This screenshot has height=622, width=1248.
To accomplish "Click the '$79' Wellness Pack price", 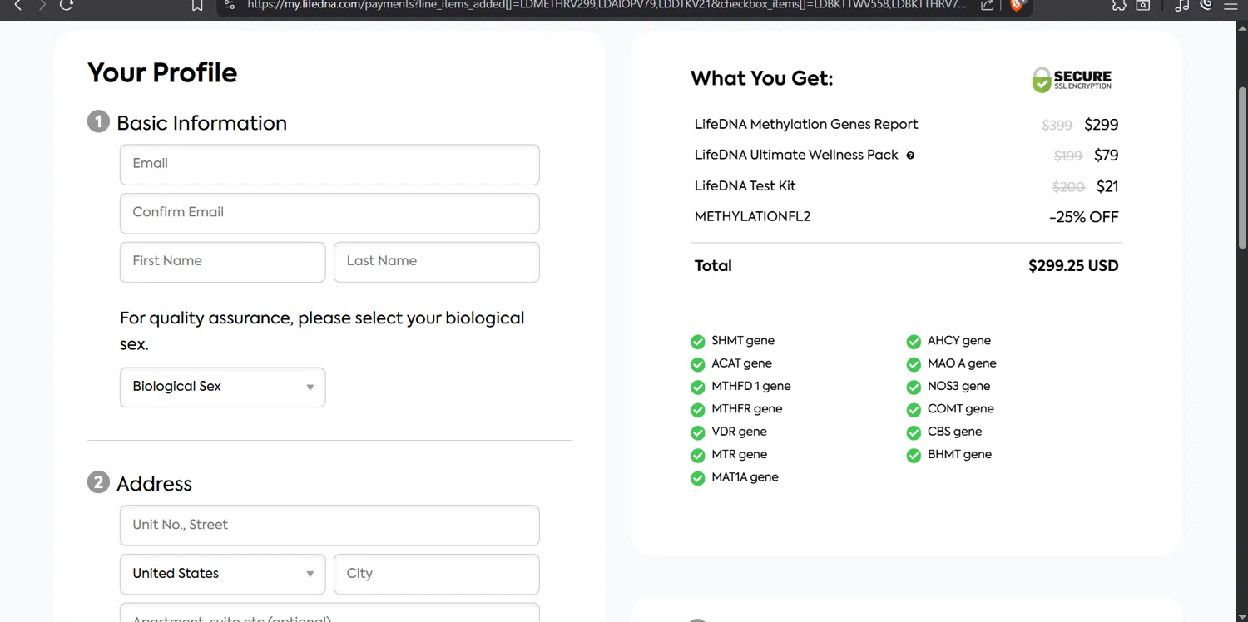I will tap(1106, 155).
